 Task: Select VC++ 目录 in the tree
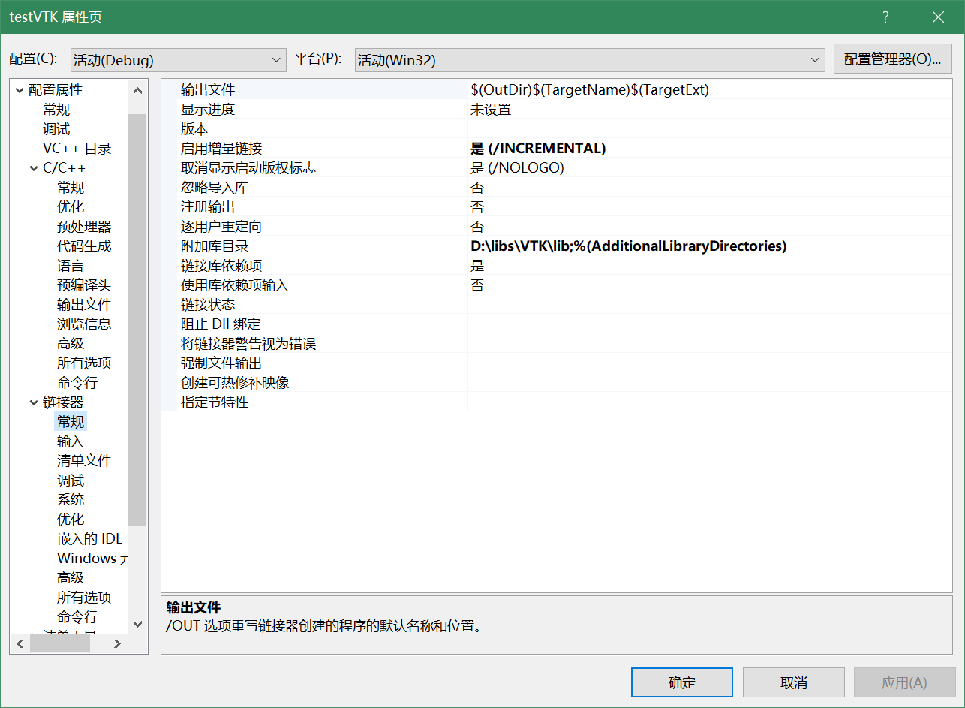point(77,149)
